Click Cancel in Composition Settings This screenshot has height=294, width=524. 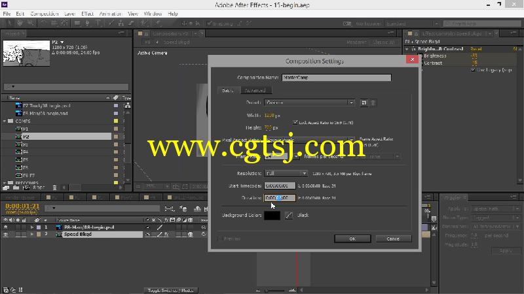click(x=393, y=238)
